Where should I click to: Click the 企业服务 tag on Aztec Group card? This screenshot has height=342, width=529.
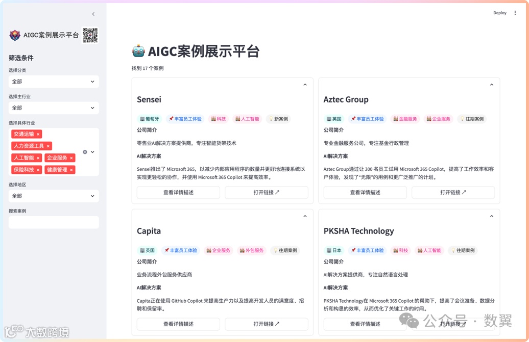[x=439, y=119]
